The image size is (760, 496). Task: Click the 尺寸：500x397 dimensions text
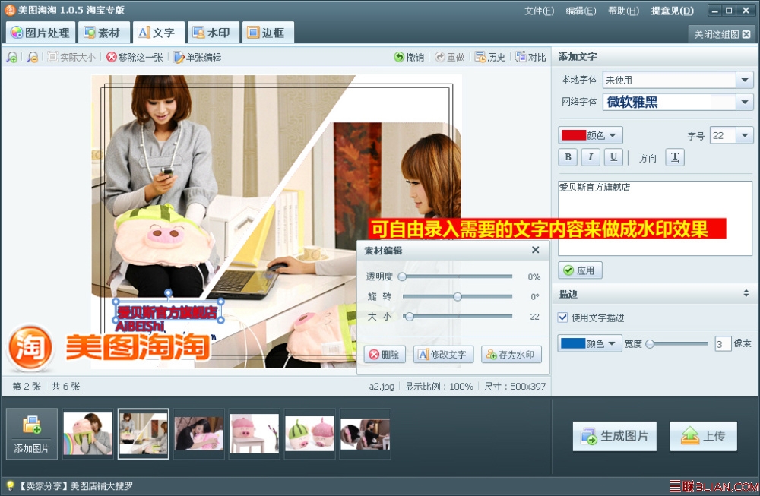[x=515, y=387]
